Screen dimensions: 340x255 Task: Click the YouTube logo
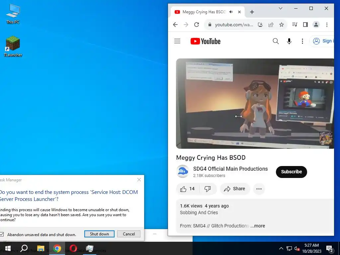205,41
